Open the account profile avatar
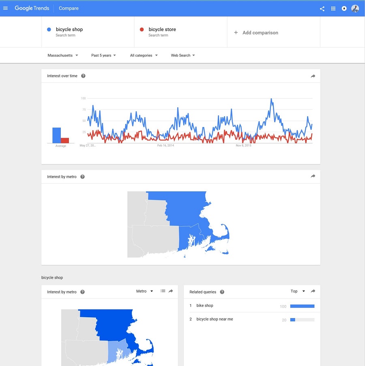 (355, 9)
